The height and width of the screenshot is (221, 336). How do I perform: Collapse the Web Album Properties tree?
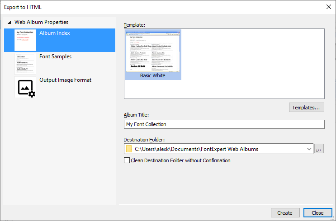pyautogui.click(x=9, y=22)
